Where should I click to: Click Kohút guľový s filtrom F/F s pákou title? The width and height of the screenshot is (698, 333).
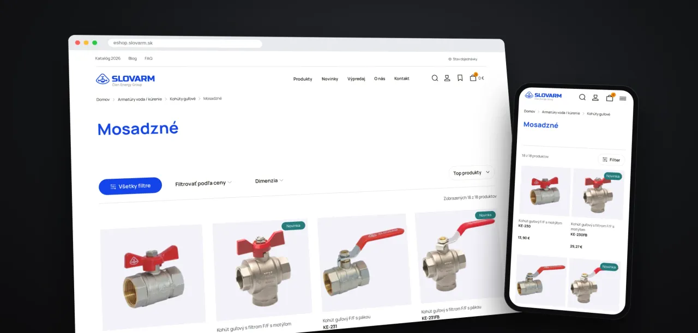pos(452,310)
